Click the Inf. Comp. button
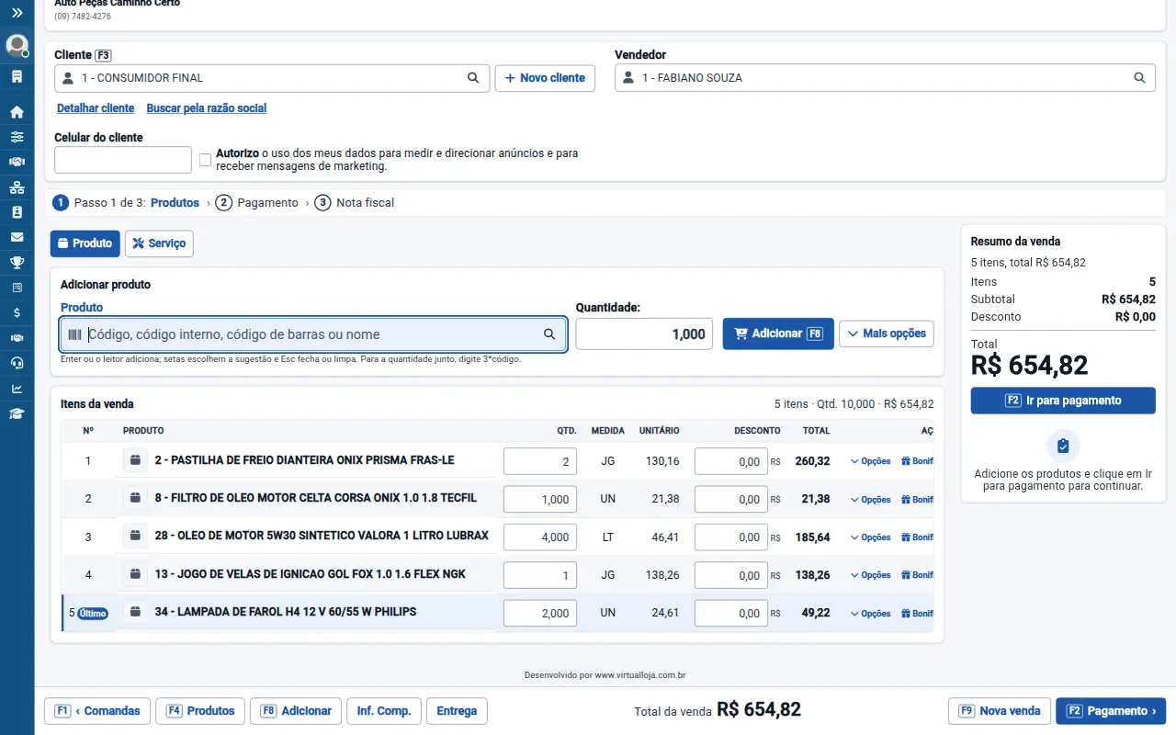 (384, 711)
